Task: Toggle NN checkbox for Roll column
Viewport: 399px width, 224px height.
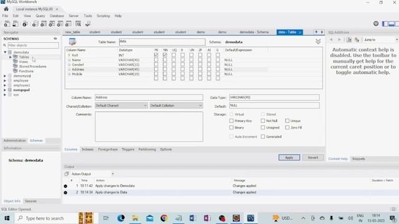Action: click(165, 55)
